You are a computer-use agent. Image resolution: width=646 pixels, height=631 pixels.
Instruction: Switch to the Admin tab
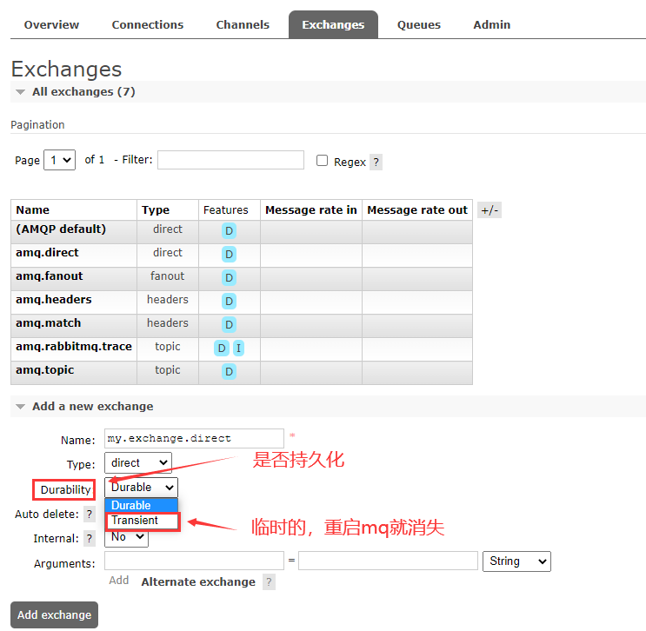492,24
